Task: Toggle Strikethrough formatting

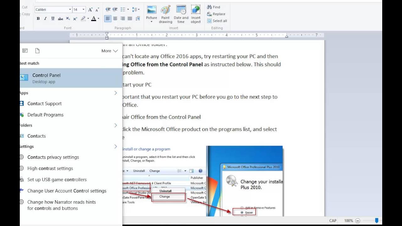Action: click(60, 19)
